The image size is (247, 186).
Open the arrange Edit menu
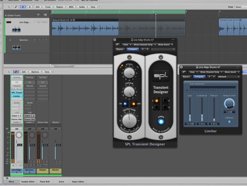click(x=39, y=7)
